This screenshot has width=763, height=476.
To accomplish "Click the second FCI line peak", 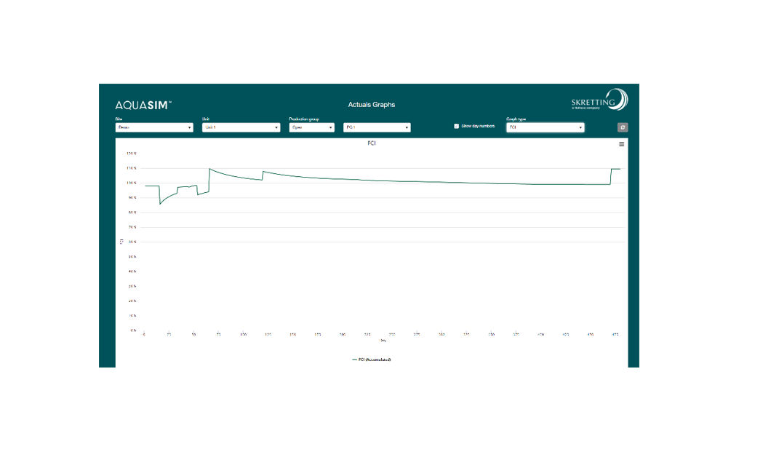I will point(263,172).
